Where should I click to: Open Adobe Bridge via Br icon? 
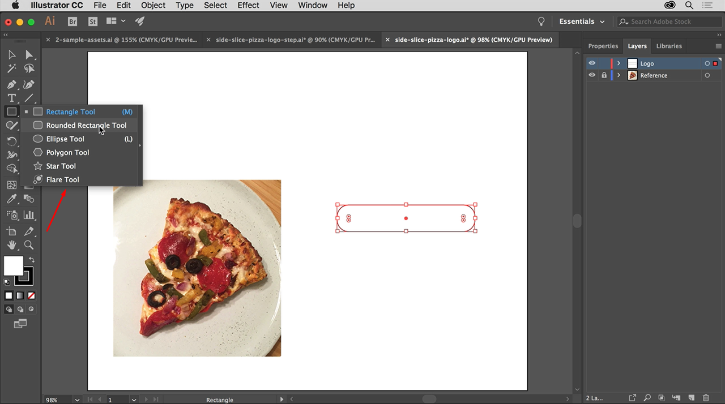(x=72, y=22)
